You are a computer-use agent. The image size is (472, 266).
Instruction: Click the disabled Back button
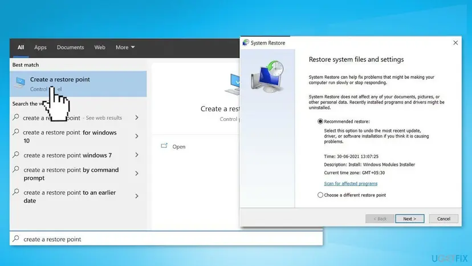point(380,219)
